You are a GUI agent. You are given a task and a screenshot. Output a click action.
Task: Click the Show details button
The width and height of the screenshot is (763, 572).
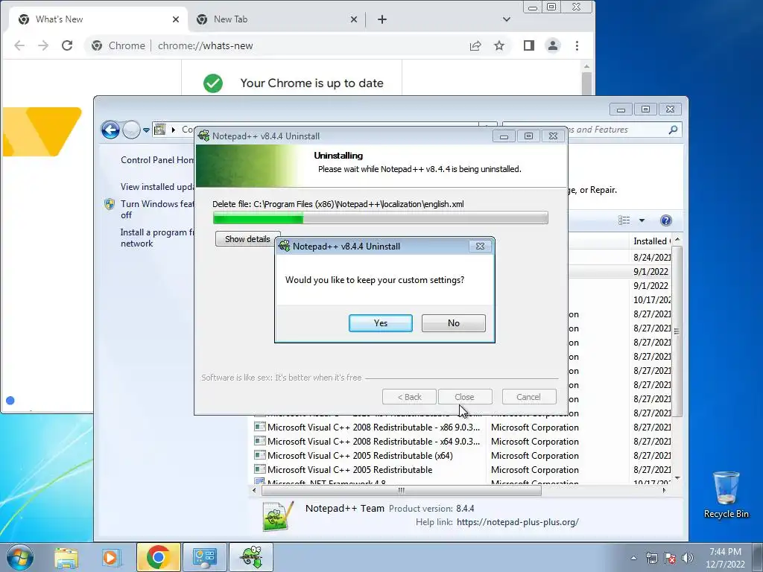pos(247,239)
